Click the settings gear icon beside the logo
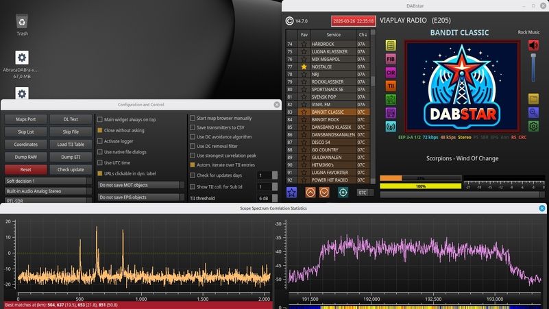This screenshot has height=309, width=549. pos(533,126)
